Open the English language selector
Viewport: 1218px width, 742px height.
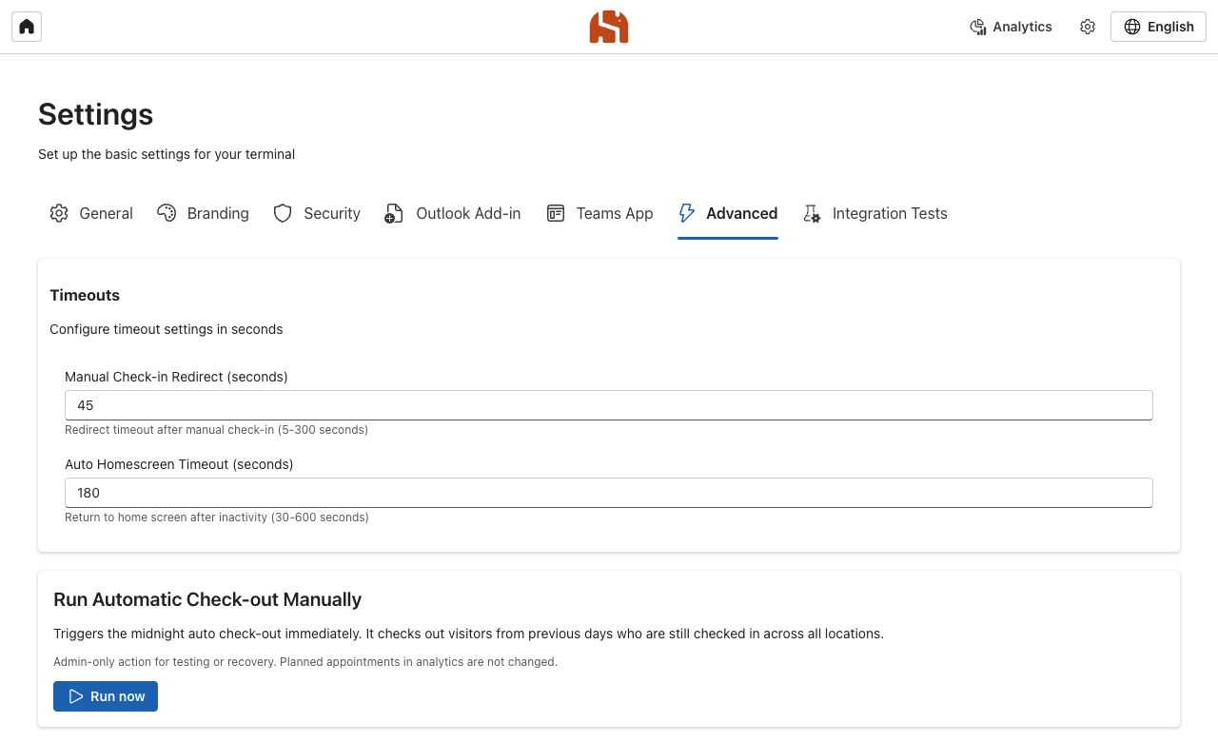click(x=1158, y=27)
